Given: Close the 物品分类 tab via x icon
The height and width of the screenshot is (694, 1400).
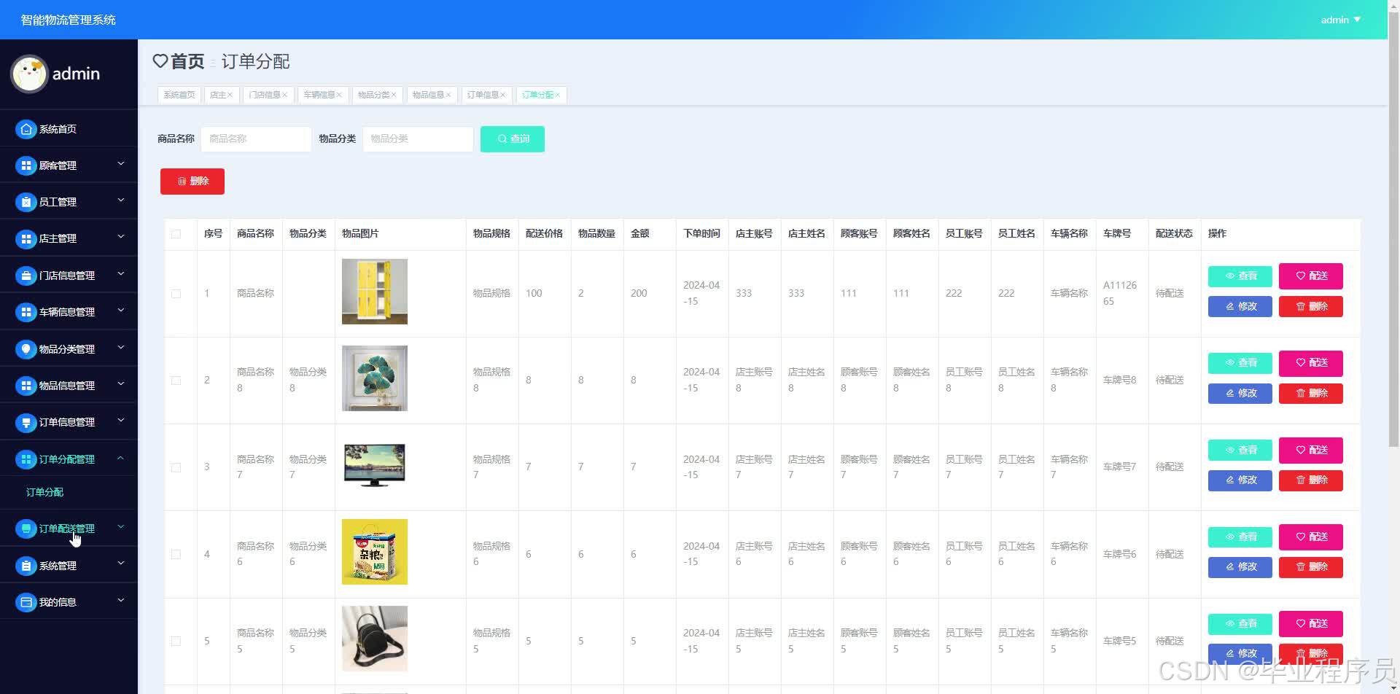Looking at the screenshot, I should click(394, 95).
